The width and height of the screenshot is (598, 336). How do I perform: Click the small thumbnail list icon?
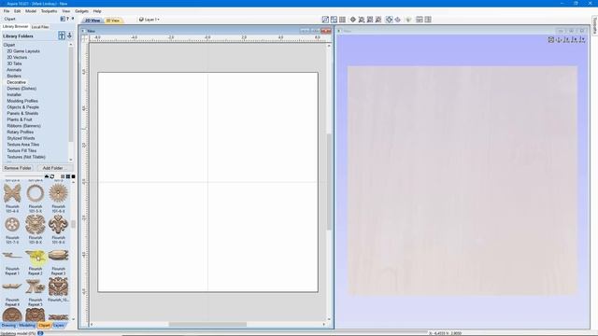click(x=63, y=176)
